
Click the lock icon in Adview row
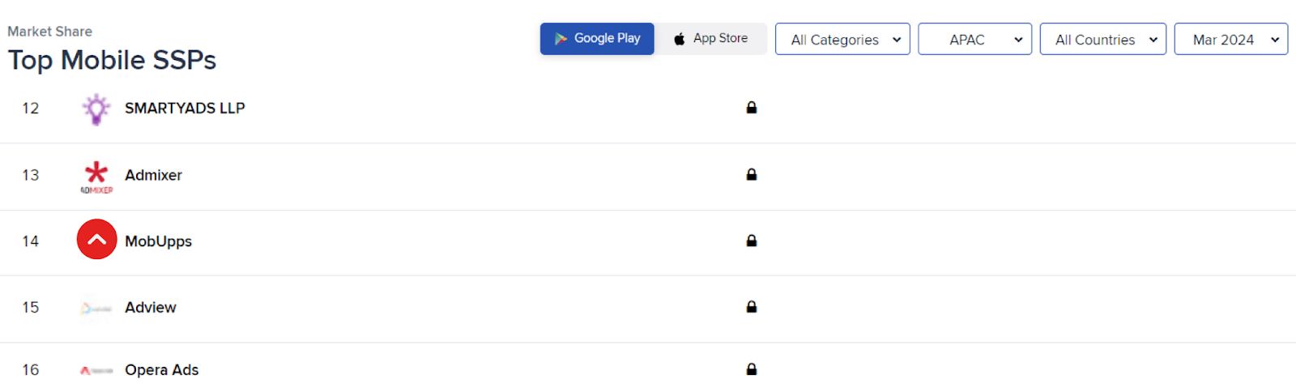pos(752,307)
